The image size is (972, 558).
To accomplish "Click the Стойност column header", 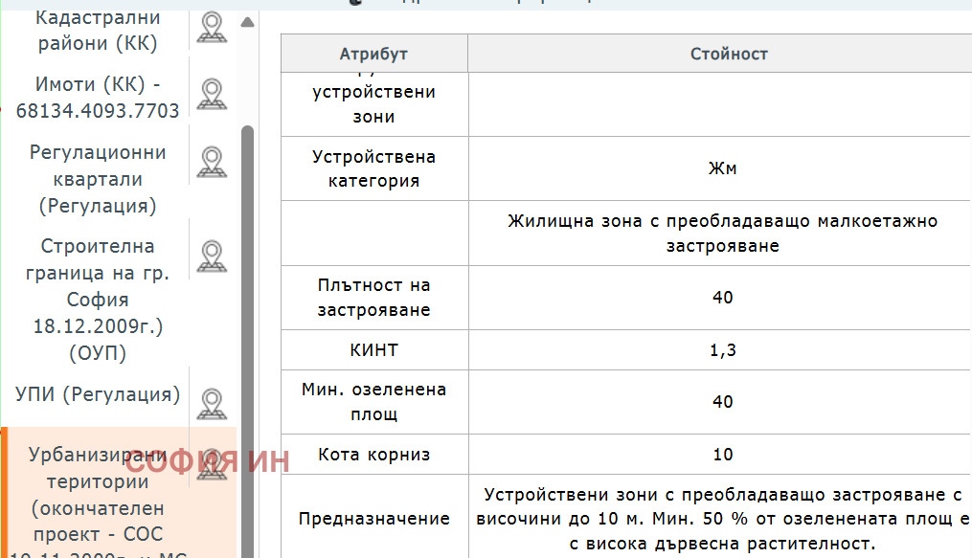I will click(720, 54).
